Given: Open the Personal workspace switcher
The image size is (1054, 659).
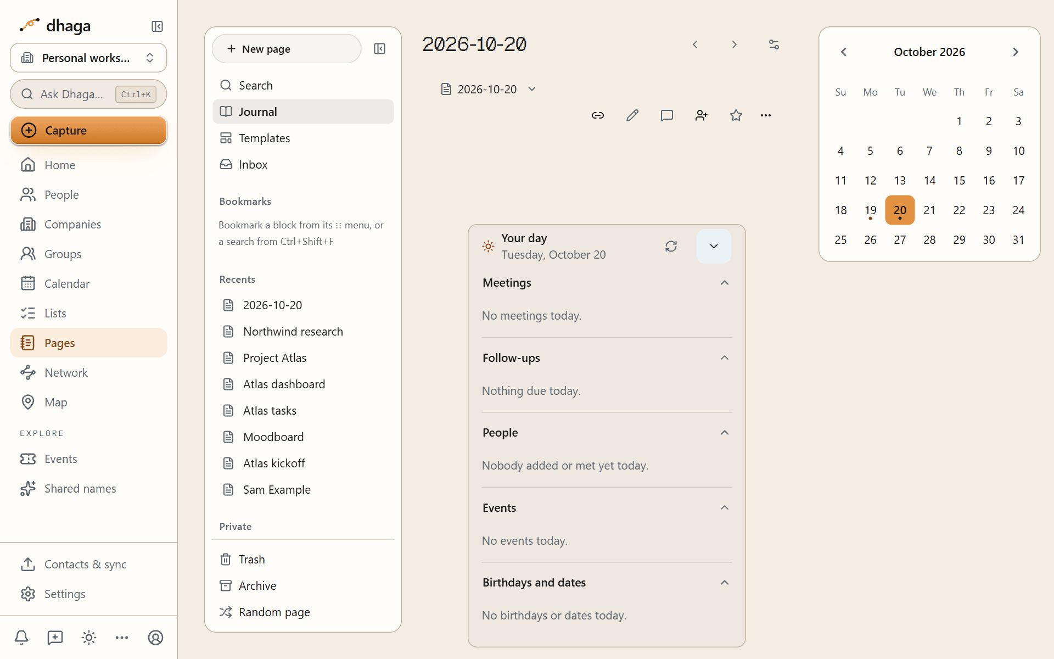Looking at the screenshot, I should (x=88, y=58).
